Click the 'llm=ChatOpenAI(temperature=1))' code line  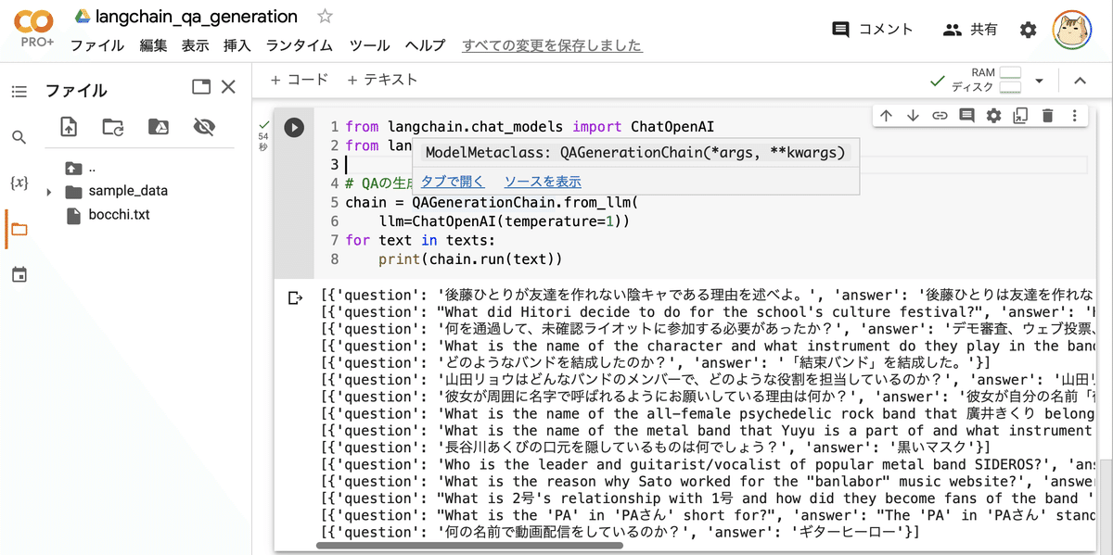coord(505,221)
